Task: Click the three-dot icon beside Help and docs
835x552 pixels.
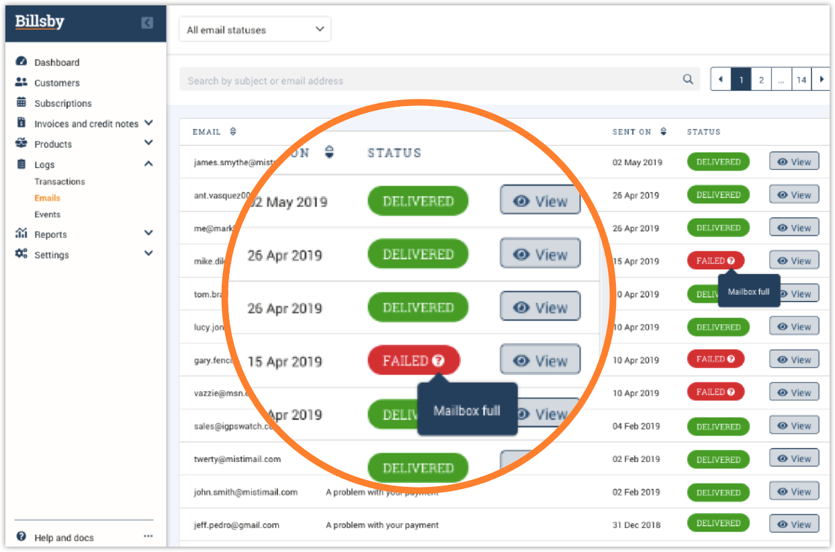Action: point(148,536)
